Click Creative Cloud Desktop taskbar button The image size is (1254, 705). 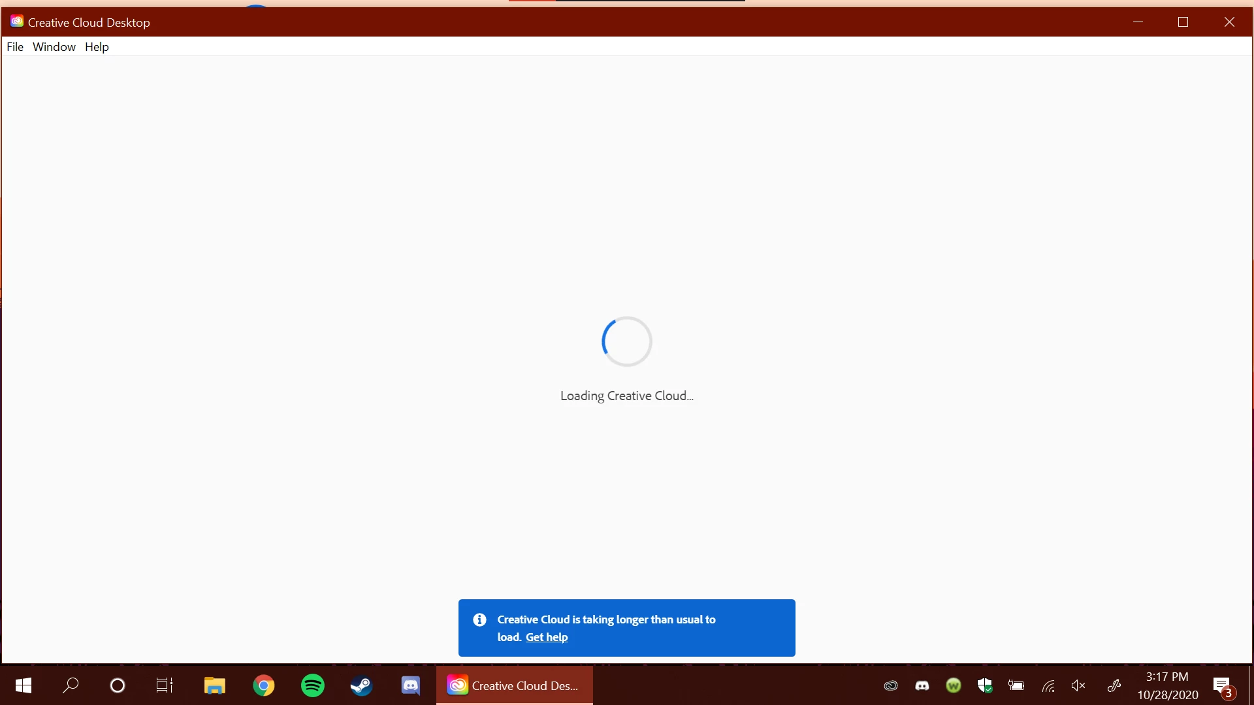515,685
